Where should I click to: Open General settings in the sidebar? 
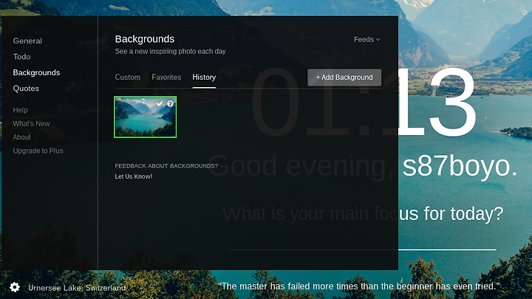[x=27, y=41]
